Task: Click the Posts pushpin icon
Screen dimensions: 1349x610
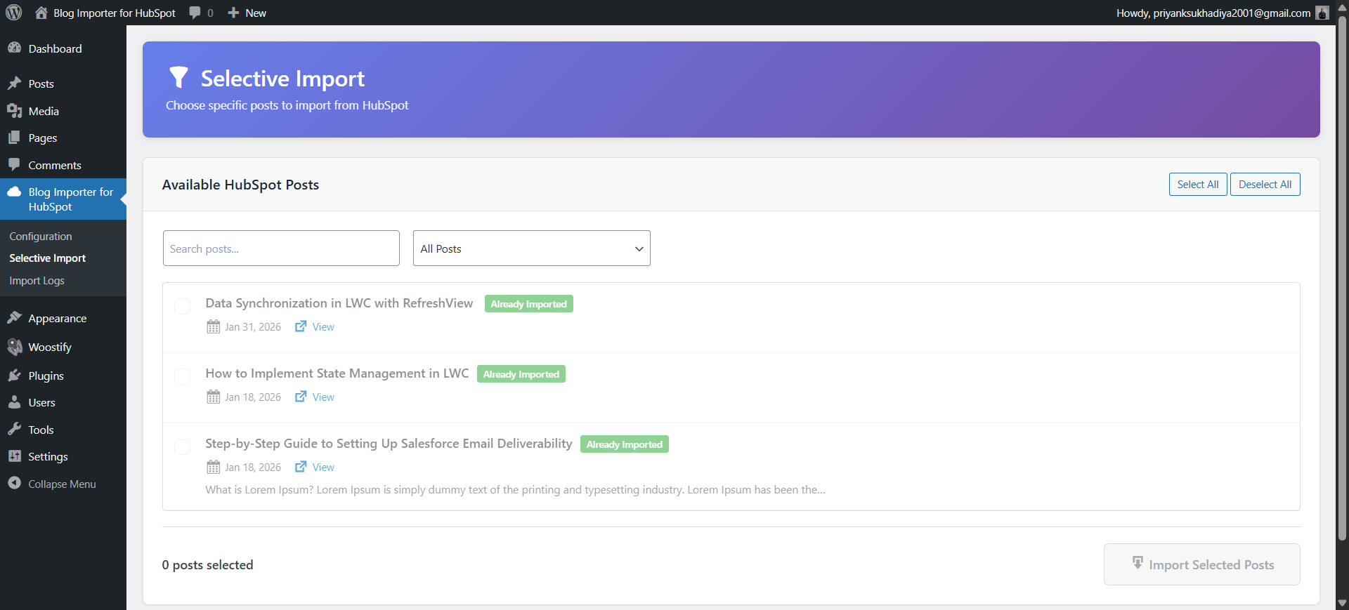Action: (x=14, y=84)
